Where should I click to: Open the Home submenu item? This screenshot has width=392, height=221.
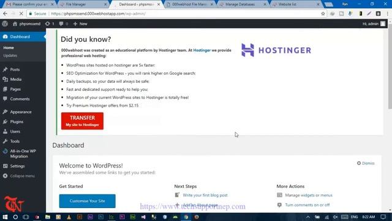pyautogui.click(x=9, y=48)
